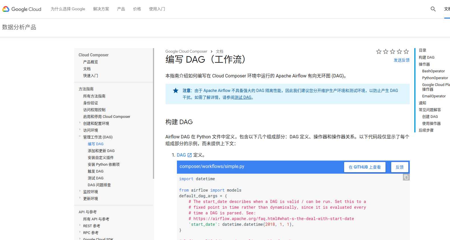Open 快速入门 in sidebar
The width and height of the screenshot is (450, 240).
point(90,76)
